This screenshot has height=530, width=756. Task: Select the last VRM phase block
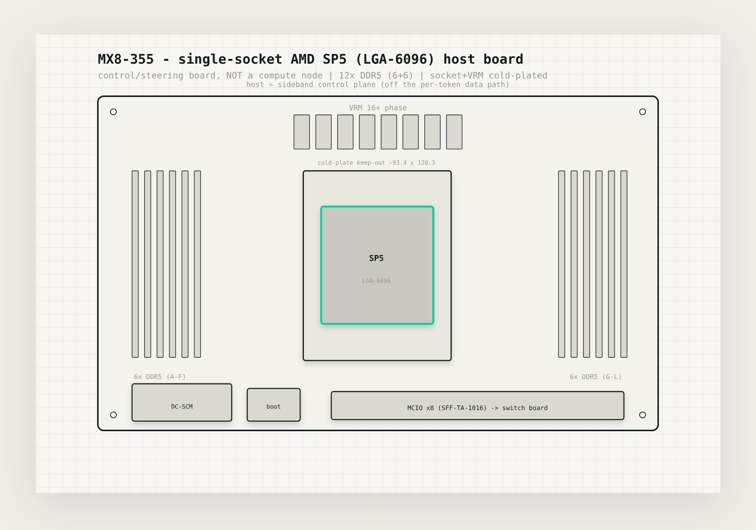(x=454, y=132)
